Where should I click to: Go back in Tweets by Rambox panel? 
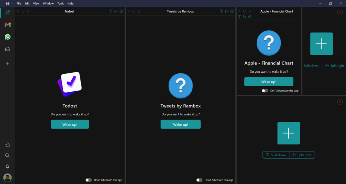(129, 11)
